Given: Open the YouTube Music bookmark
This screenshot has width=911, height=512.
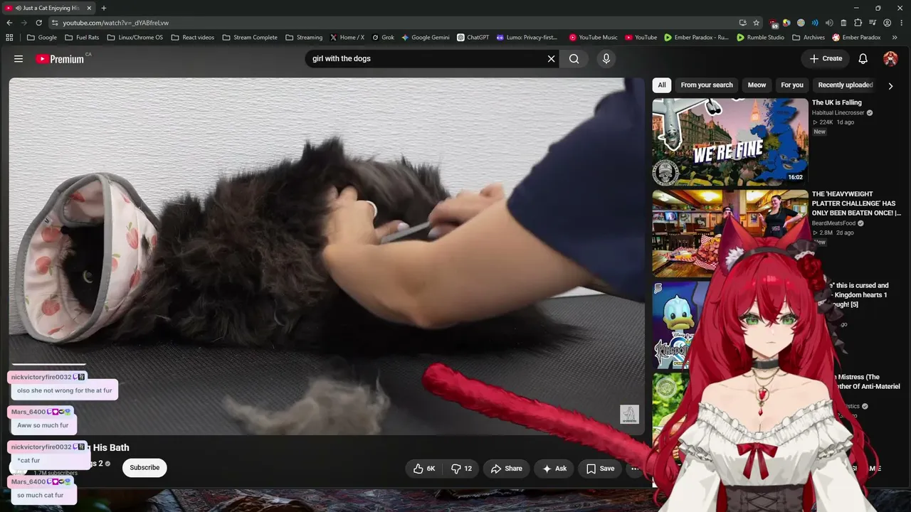Looking at the screenshot, I should coord(594,38).
